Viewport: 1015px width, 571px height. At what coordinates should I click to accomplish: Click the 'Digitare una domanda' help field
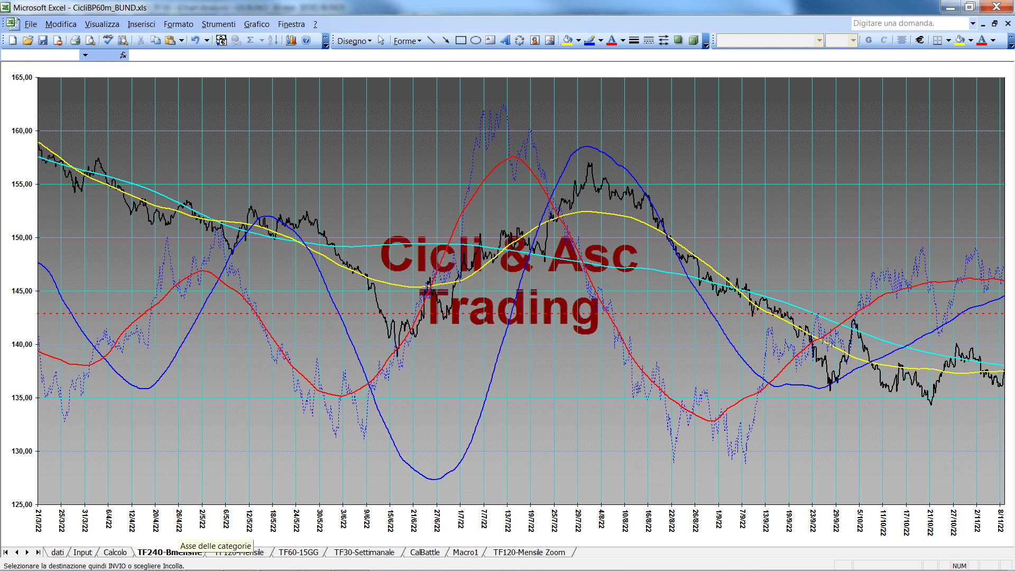(x=909, y=23)
